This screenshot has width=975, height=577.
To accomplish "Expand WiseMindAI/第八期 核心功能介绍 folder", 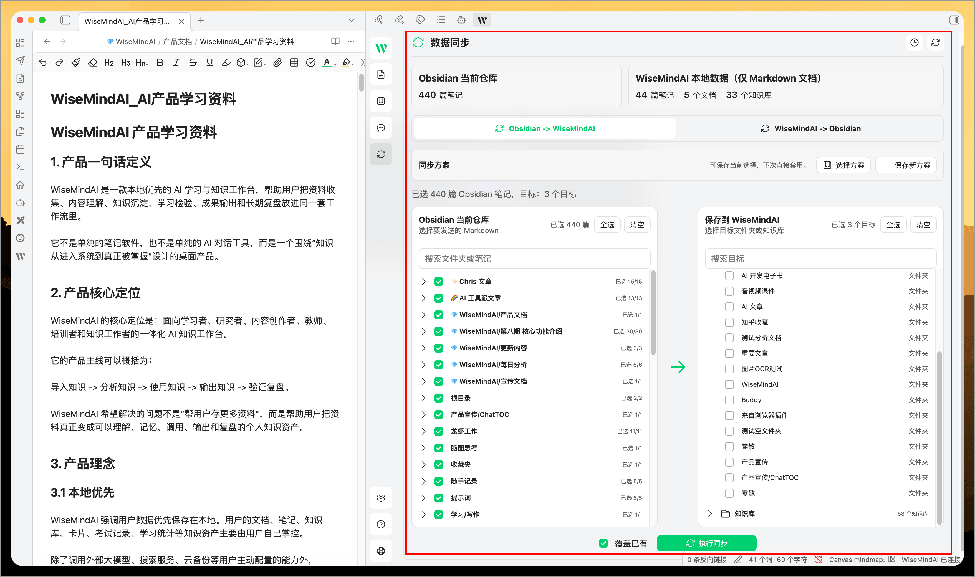I will [423, 332].
